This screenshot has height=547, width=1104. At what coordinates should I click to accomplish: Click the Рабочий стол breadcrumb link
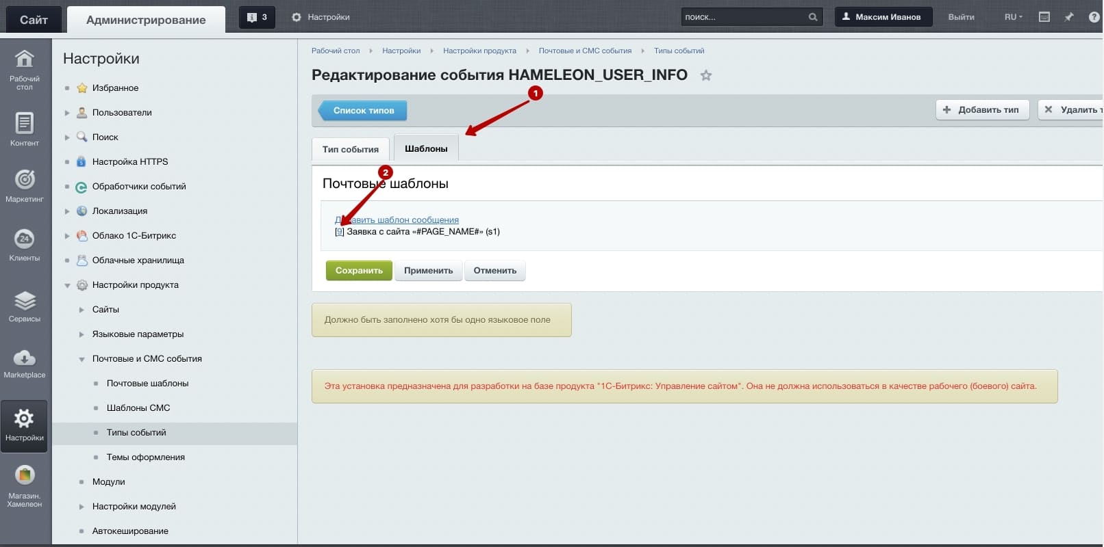tap(336, 51)
